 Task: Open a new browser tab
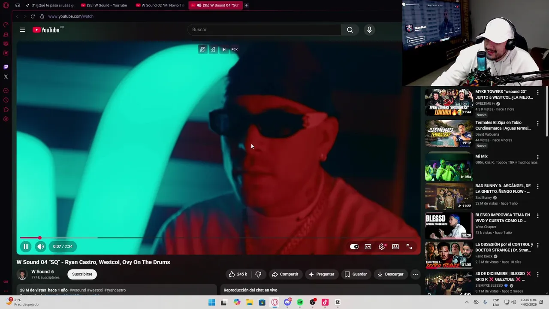[x=246, y=5]
